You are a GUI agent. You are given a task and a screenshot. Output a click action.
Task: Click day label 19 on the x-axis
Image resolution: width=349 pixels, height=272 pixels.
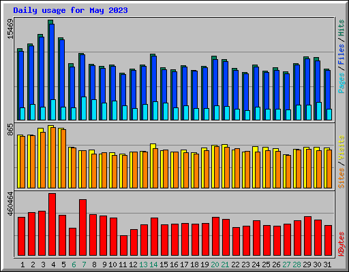[x=204, y=265]
